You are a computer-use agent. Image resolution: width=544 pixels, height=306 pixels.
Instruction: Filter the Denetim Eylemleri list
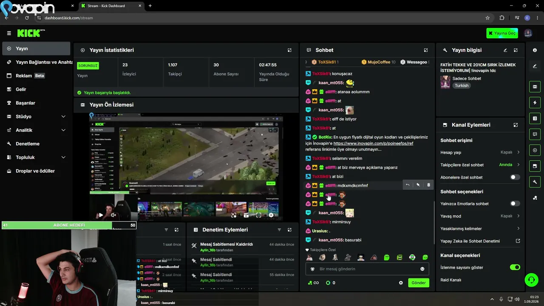(279, 230)
